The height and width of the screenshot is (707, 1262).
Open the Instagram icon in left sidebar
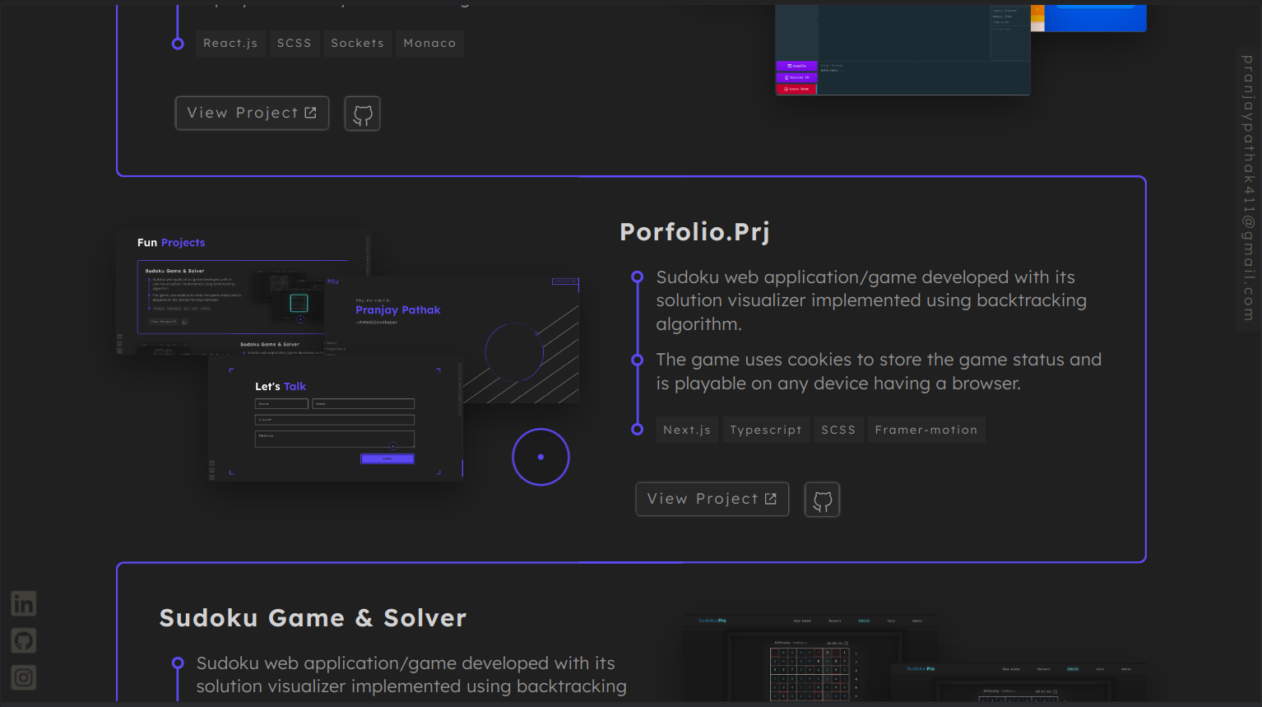click(23, 677)
